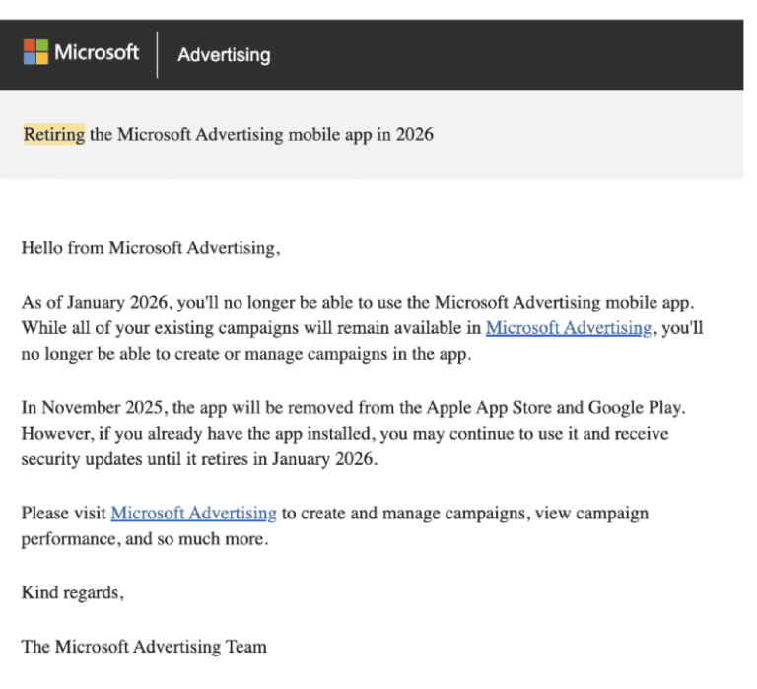Viewport: 757px width, 689px height.
Task: Click the Microsoft wordmark in header
Action: click(x=97, y=52)
